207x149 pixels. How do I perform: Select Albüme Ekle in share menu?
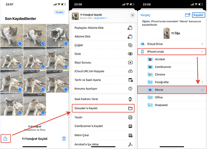pyautogui.click(x=103, y=37)
